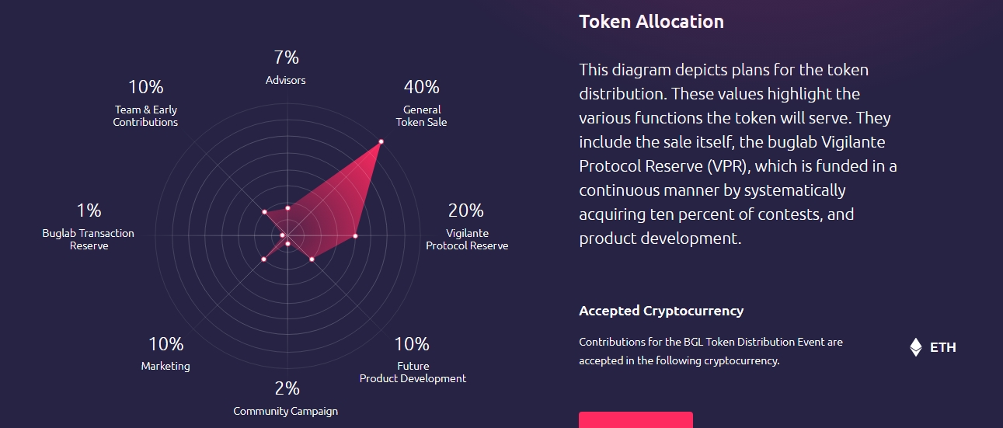The width and height of the screenshot is (1003, 428).
Task: Click the General Token Sale label
Action: point(421,116)
